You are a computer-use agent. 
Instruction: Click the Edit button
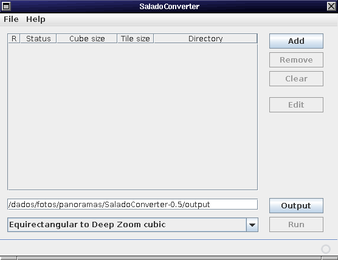(x=296, y=104)
